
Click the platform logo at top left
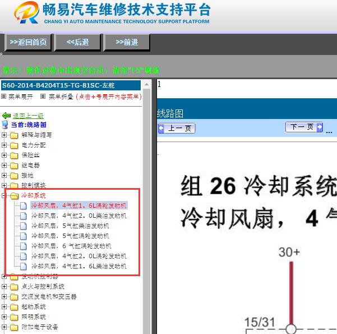click(x=27, y=12)
